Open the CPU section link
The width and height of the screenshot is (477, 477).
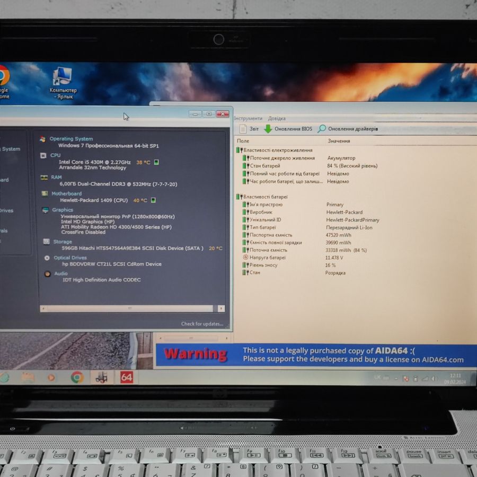[x=55, y=155]
